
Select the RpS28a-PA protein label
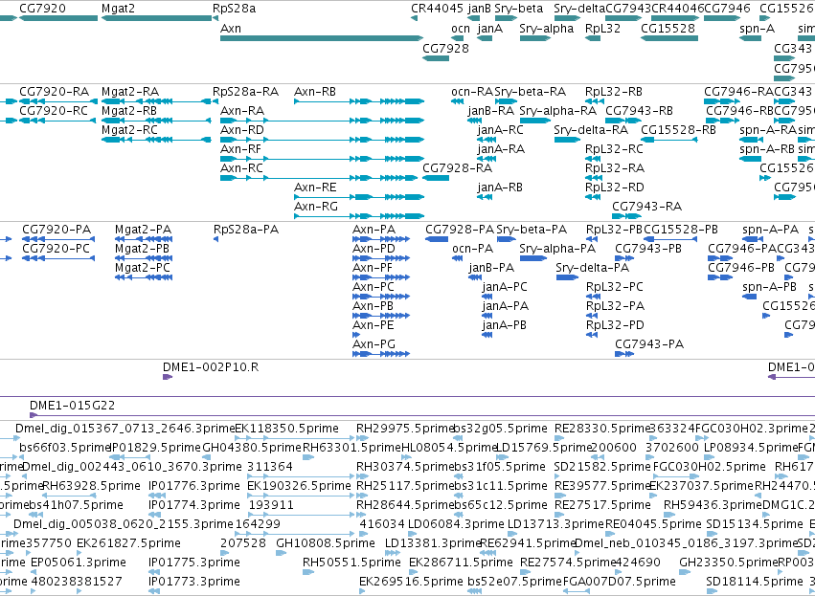point(246,230)
